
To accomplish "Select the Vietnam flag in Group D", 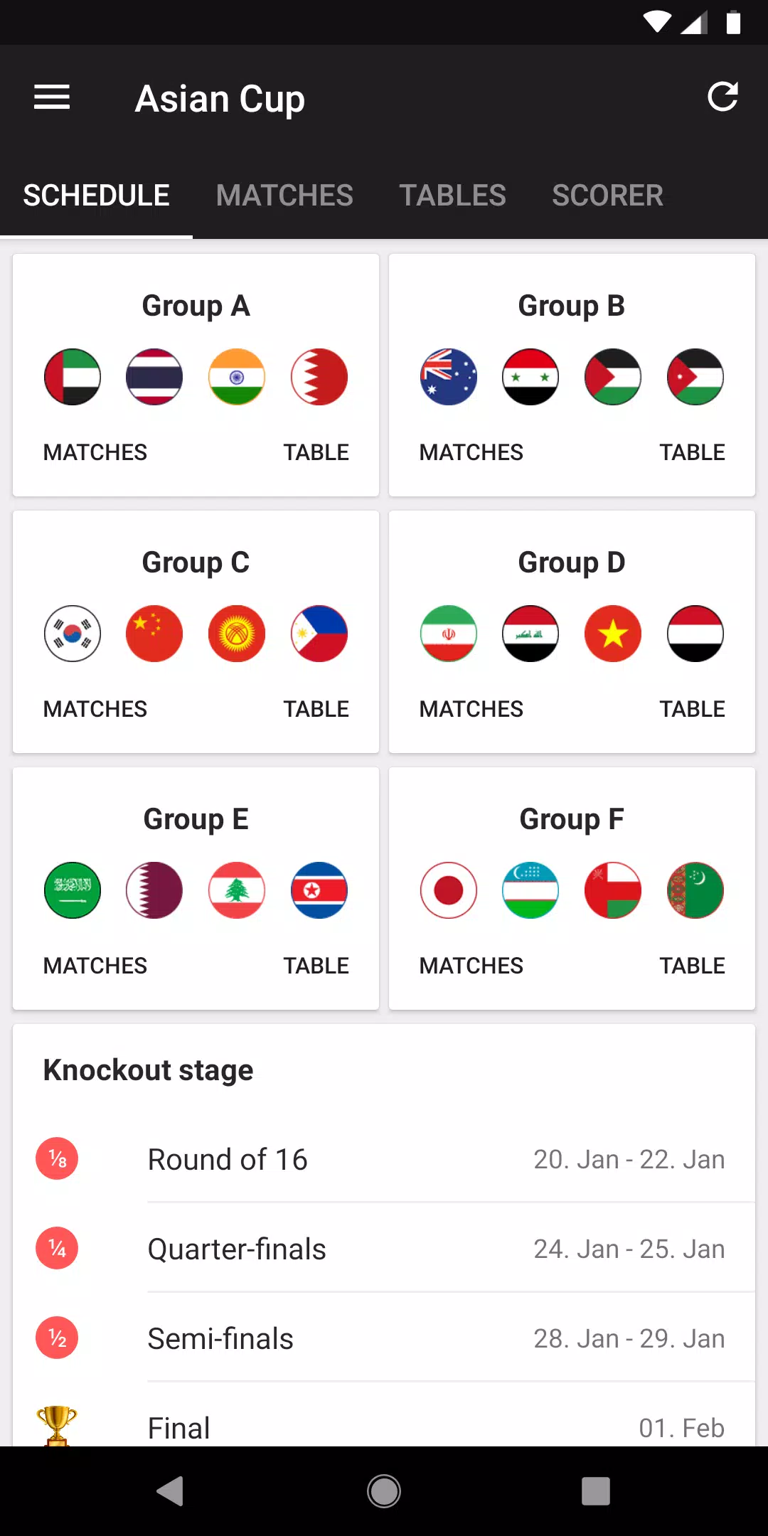I will (x=613, y=634).
